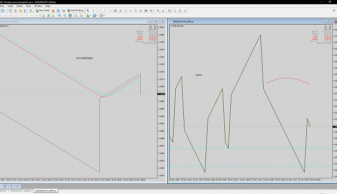Viewport: 337px width, 194px height.
Task: Select the M15 timeframe button
Action: (6, 16)
